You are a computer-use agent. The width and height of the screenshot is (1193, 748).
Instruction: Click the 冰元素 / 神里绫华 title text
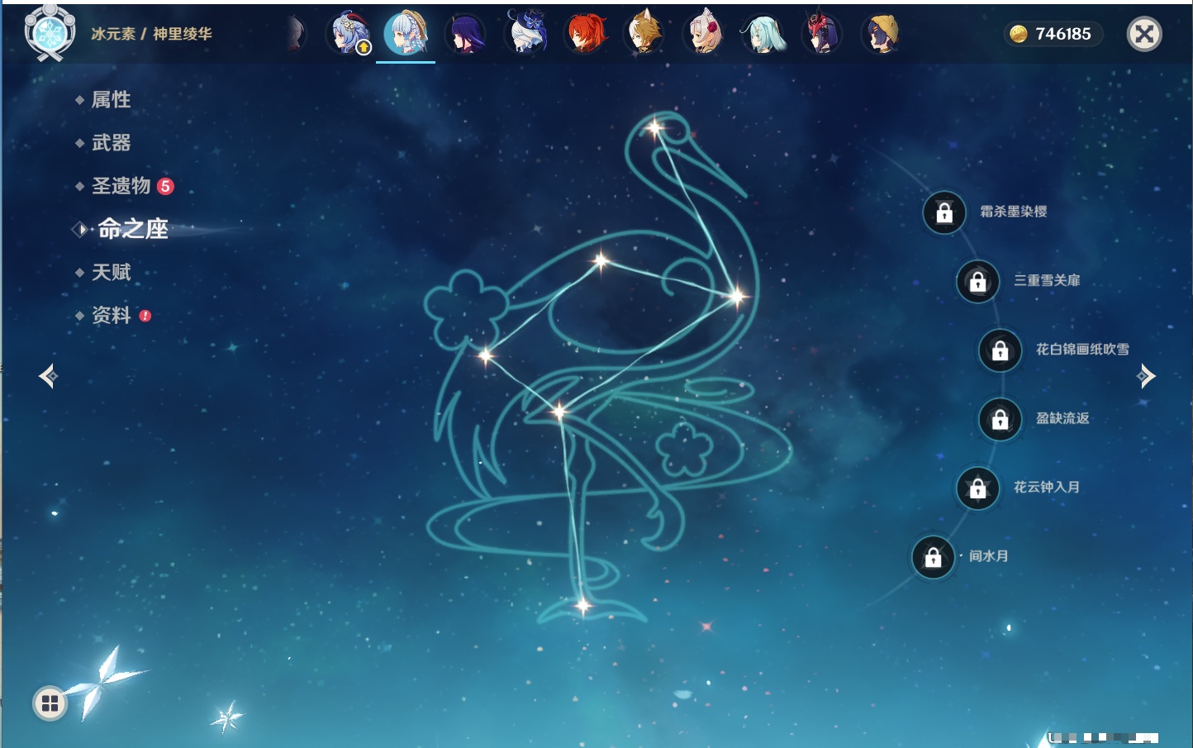click(151, 34)
